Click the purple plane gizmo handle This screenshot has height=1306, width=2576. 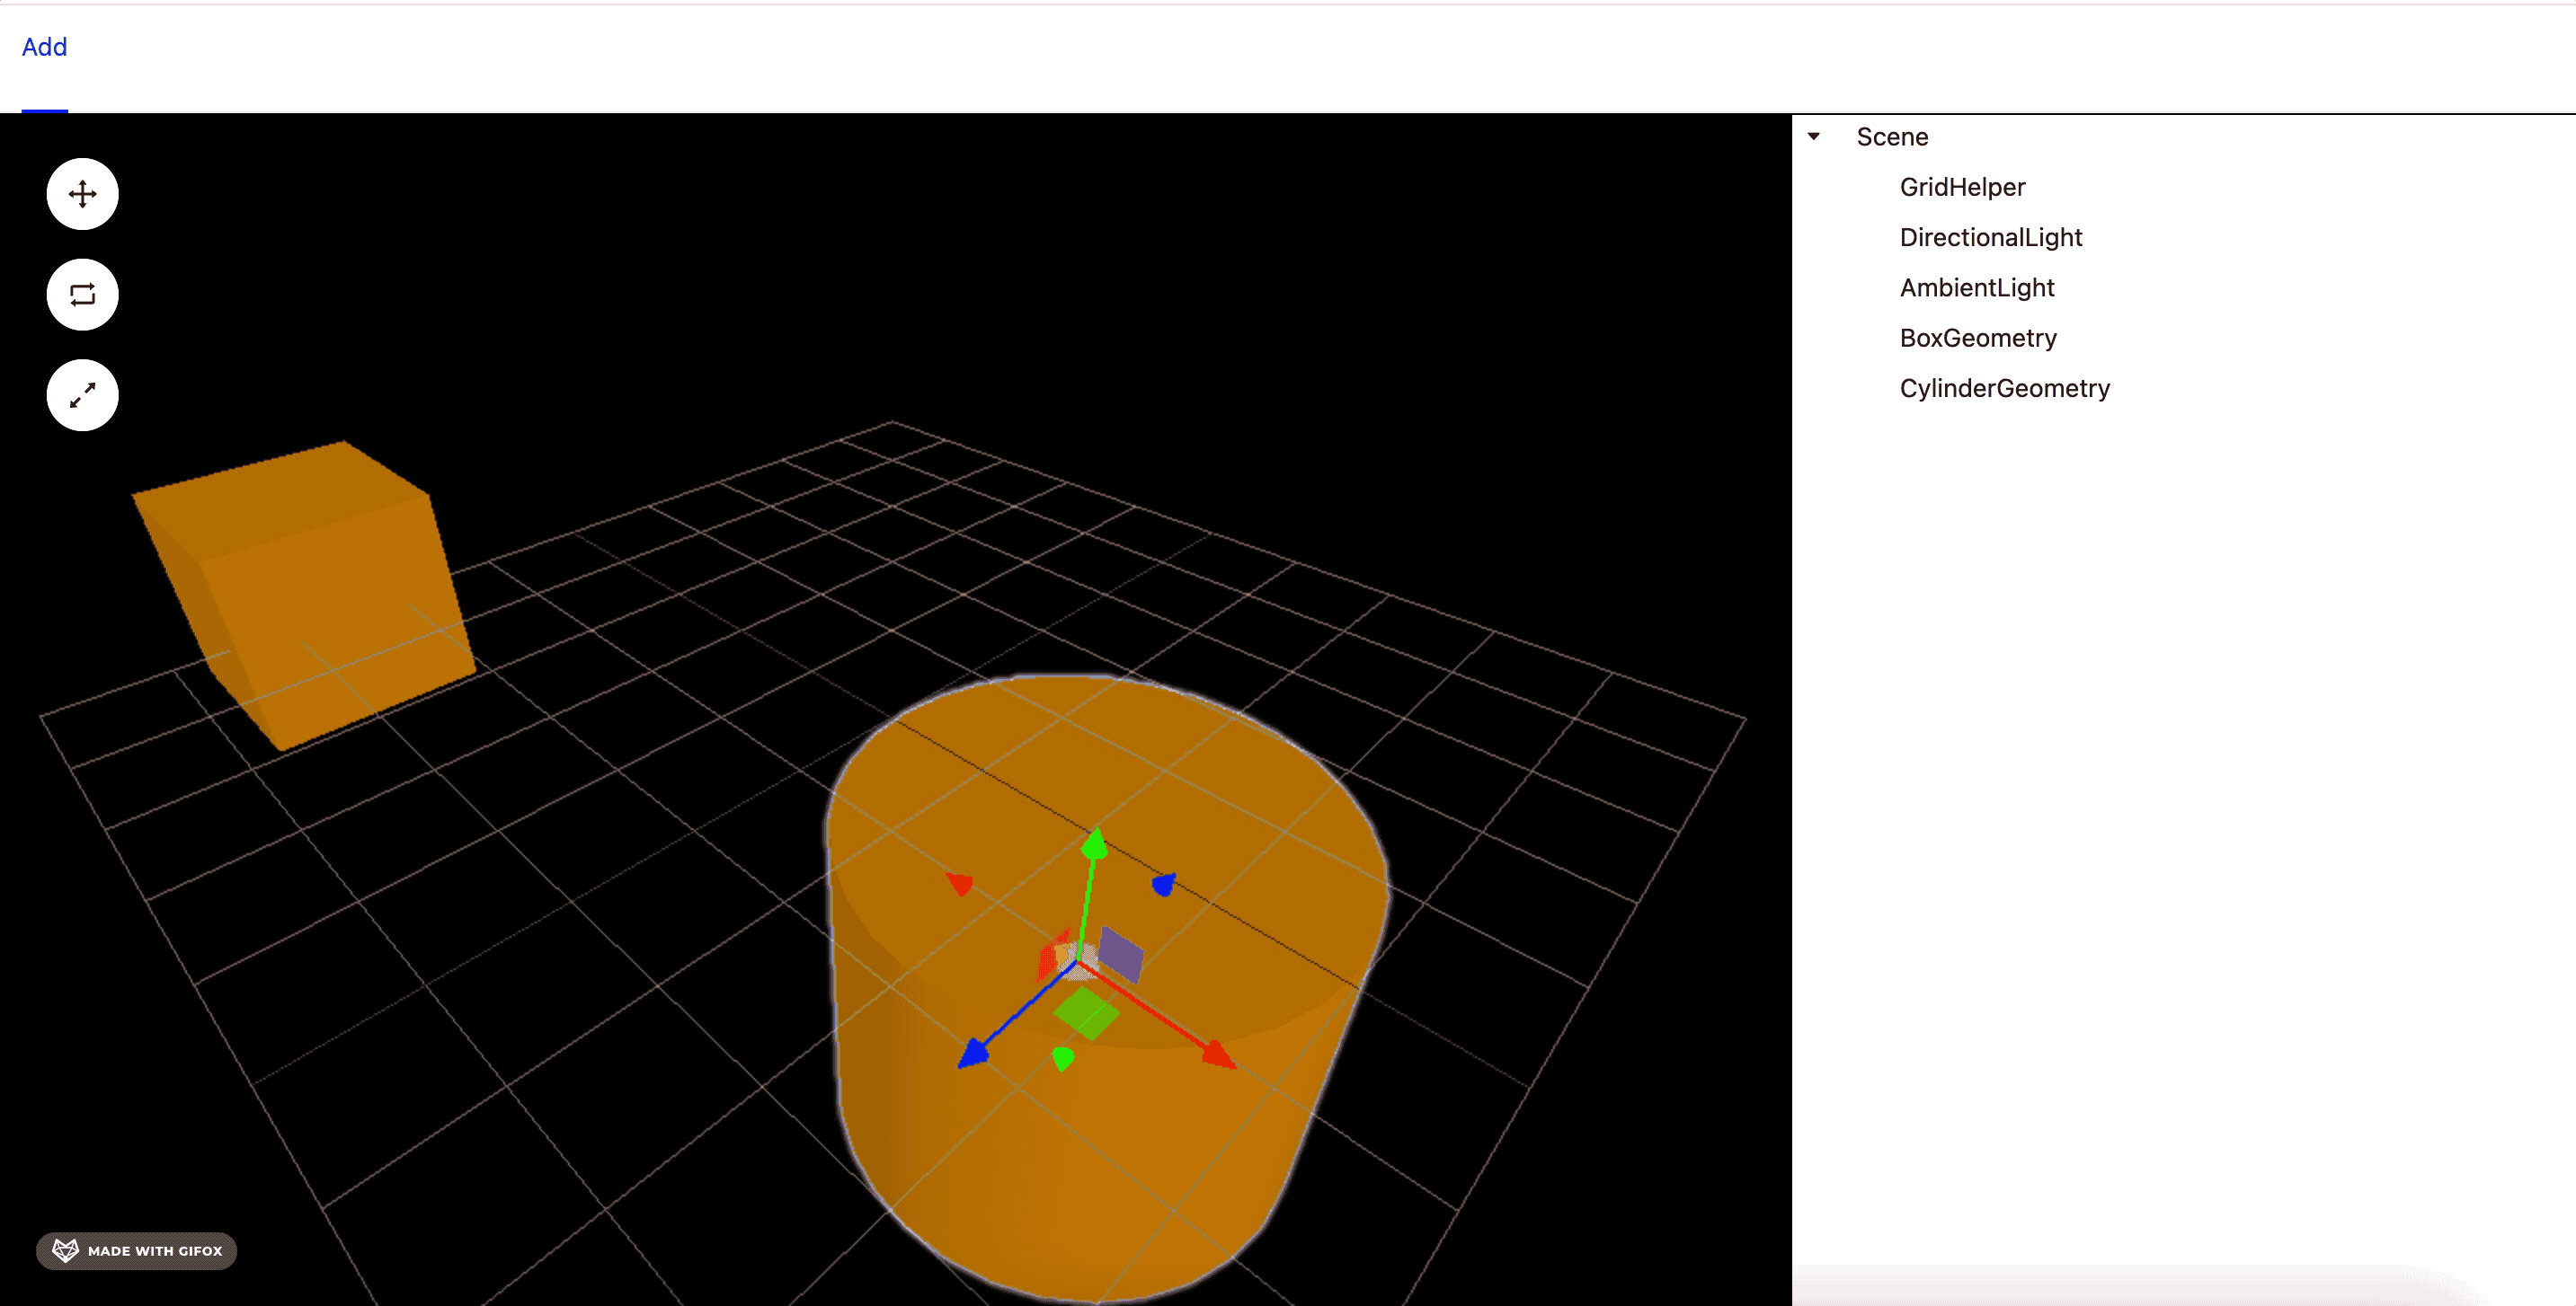(1121, 954)
